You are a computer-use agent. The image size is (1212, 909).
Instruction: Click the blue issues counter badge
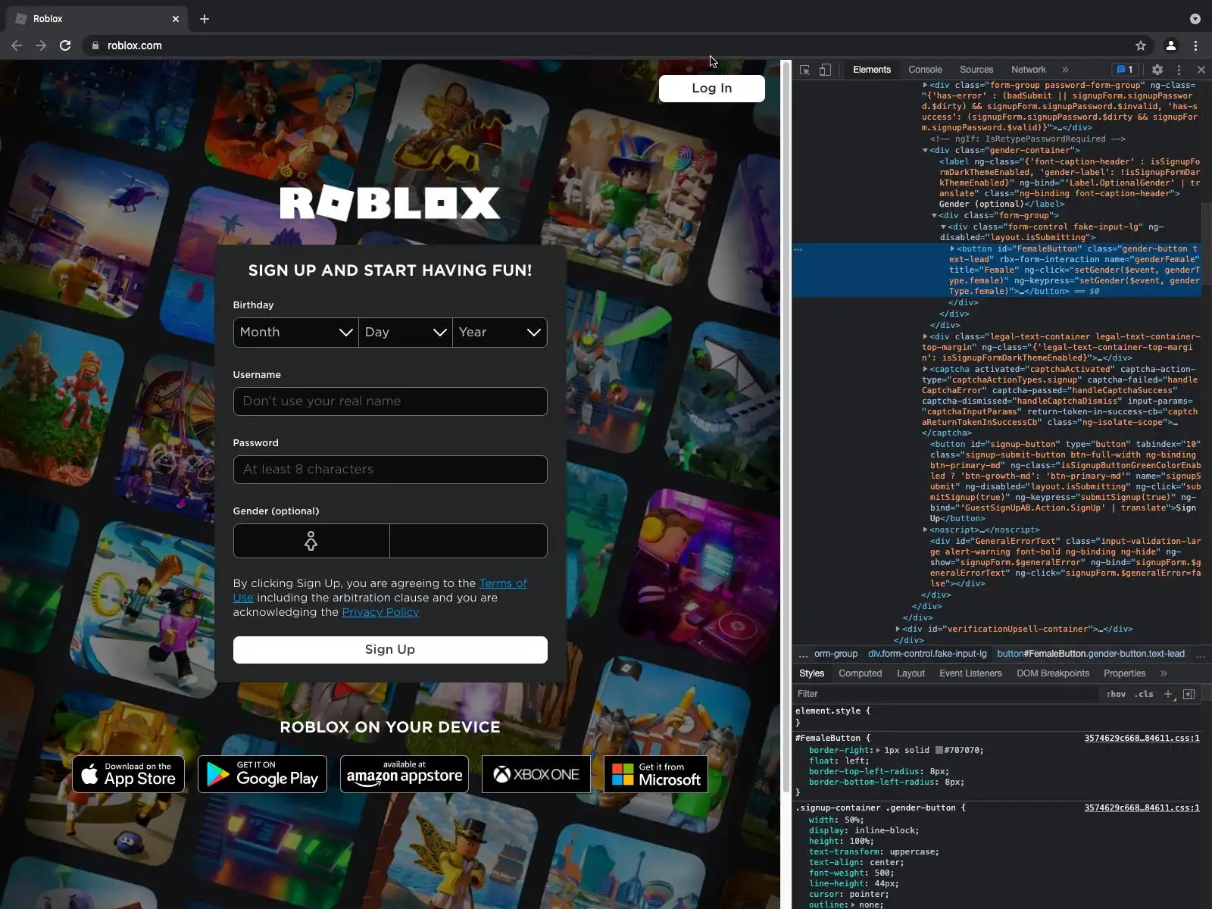(x=1126, y=70)
